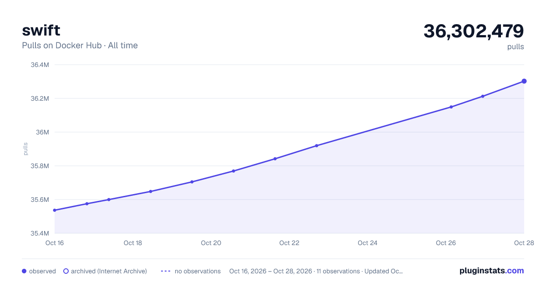Click the 35.6M y-axis label

coord(40,200)
